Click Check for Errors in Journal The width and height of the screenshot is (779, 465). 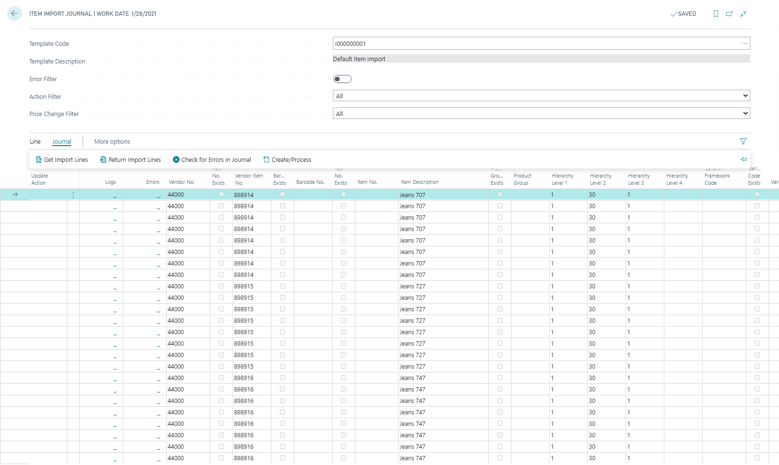pos(212,160)
